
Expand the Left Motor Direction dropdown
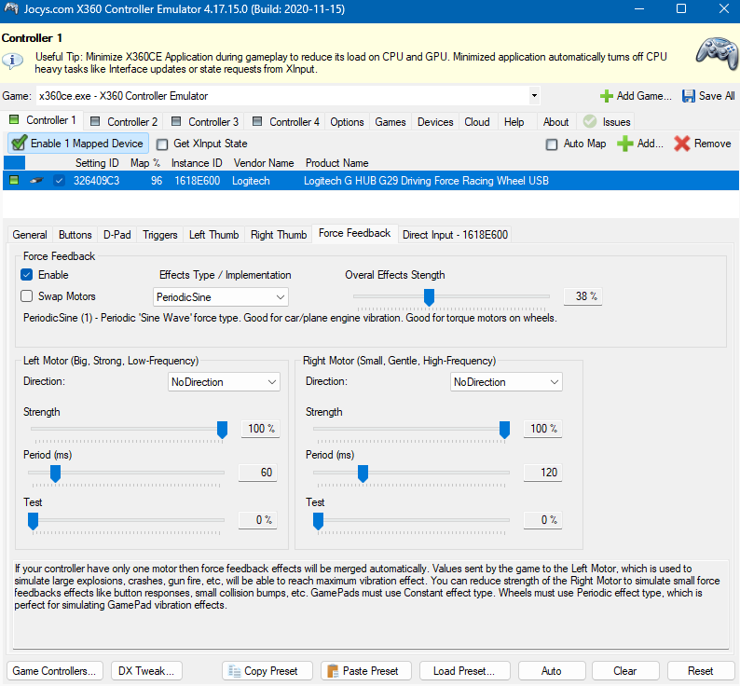[x=224, y=382]
